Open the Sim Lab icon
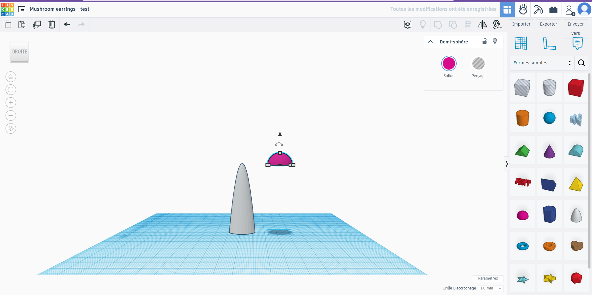The height and width of the screenshot is (295, 592). point(523,10)
